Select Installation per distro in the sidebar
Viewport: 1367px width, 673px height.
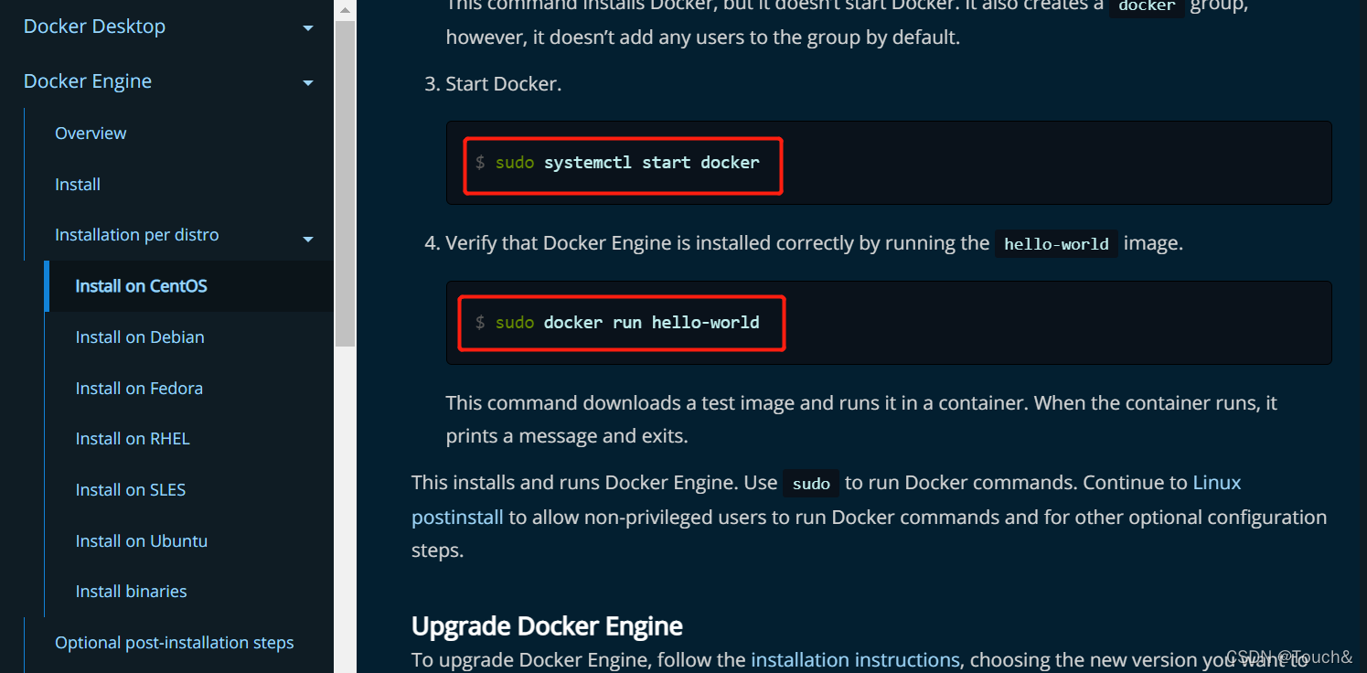coord(137,235)
